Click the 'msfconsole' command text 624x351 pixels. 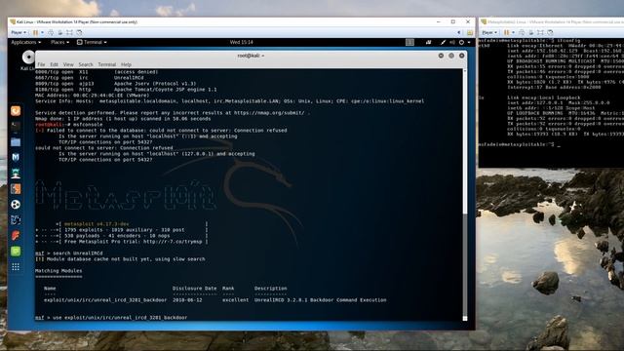(88, 125)
